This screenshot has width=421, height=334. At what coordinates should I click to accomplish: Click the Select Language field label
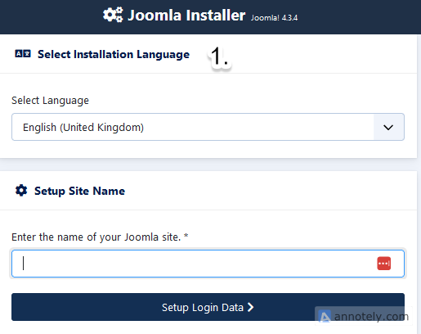click(x=50, y=101)
